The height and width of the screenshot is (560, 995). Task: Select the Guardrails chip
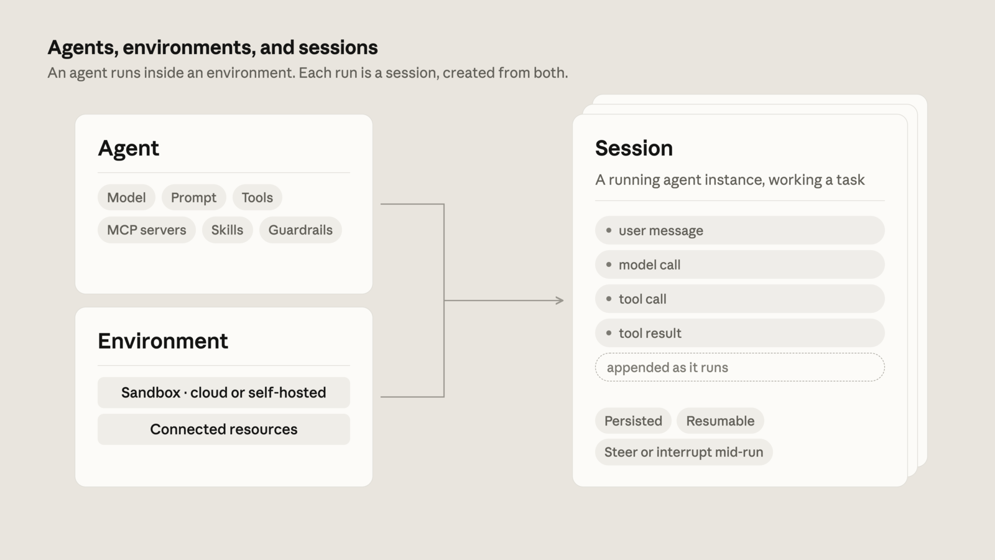point(300,230)
